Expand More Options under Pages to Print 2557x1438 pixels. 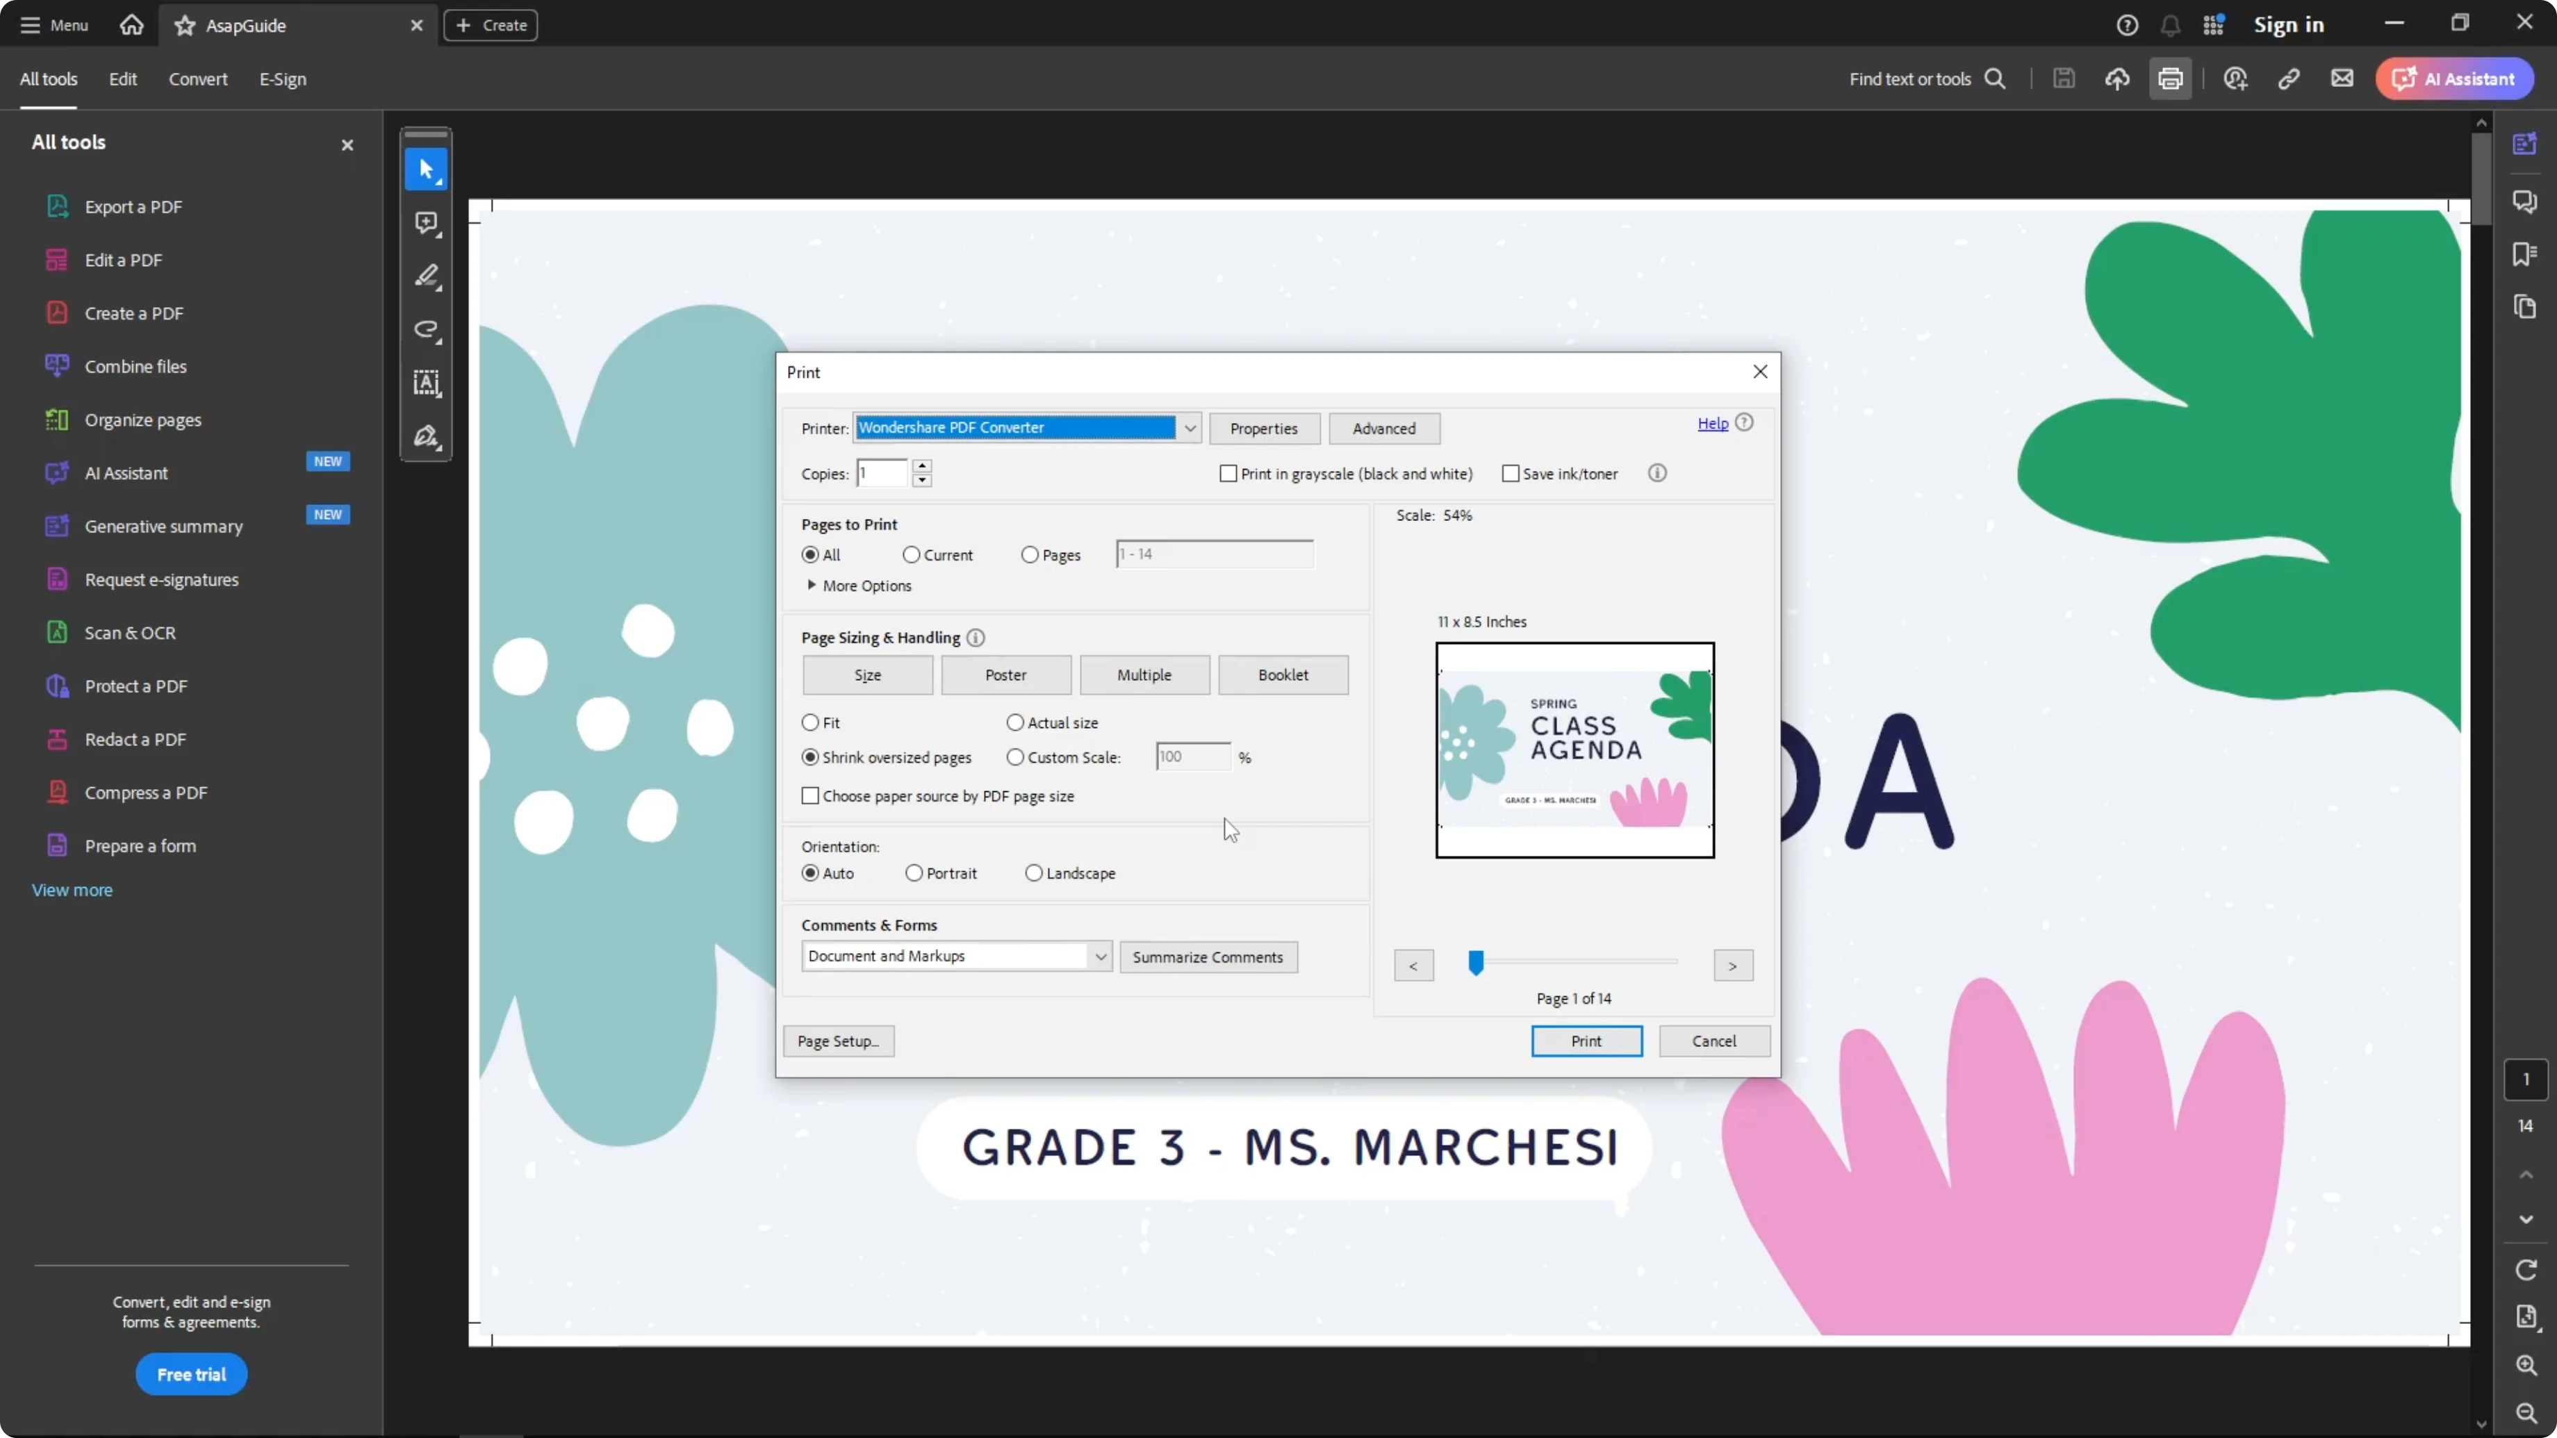coord(860,586)
